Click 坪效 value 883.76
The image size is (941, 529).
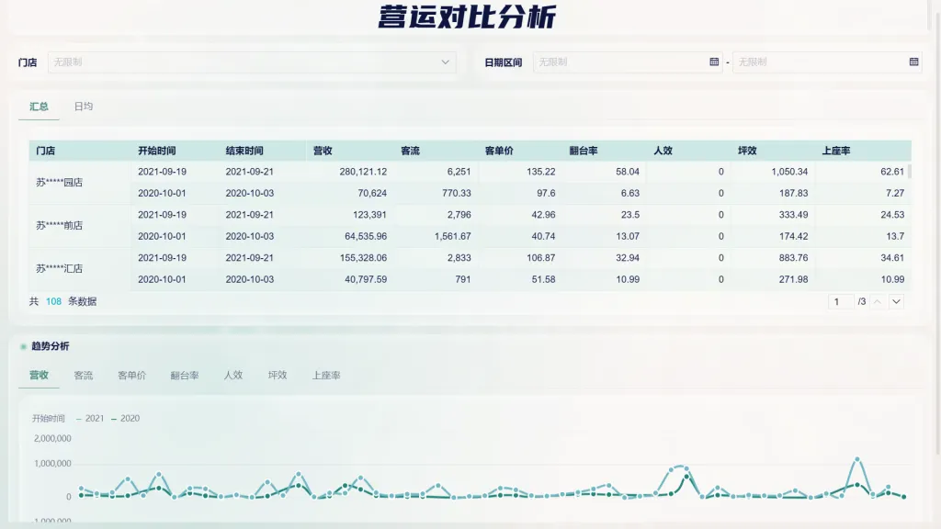(793, 258)
